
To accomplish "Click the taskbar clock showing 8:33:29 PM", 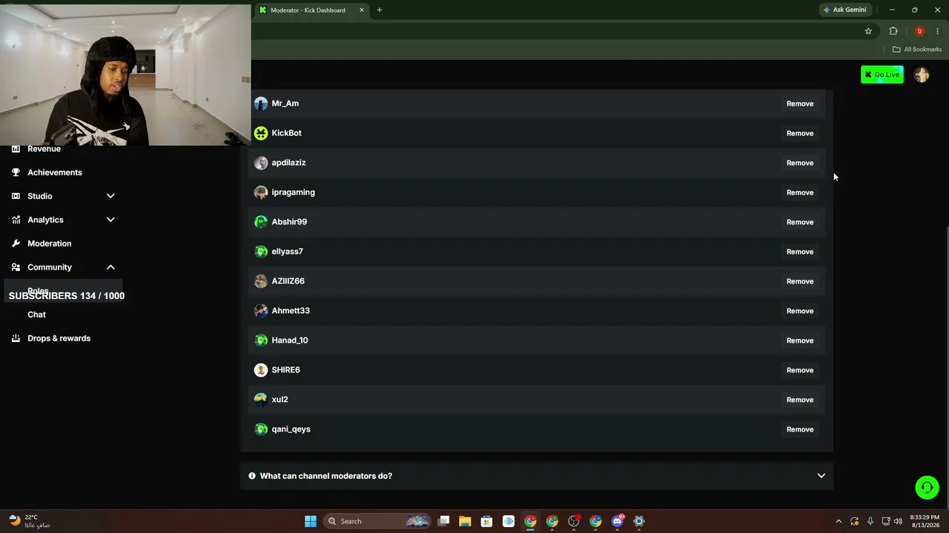I will tap(925, 521).
